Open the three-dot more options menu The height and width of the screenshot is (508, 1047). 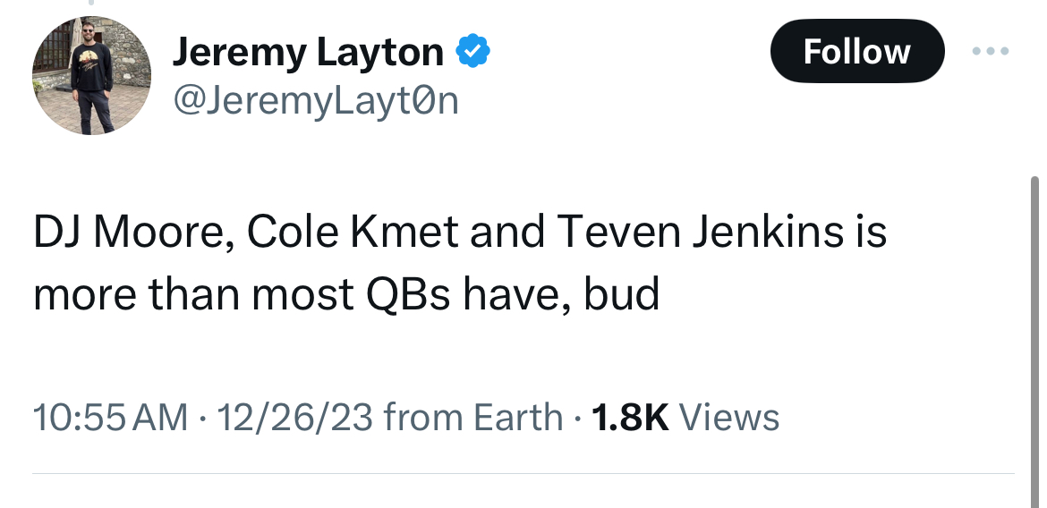[x=991, y=51]
